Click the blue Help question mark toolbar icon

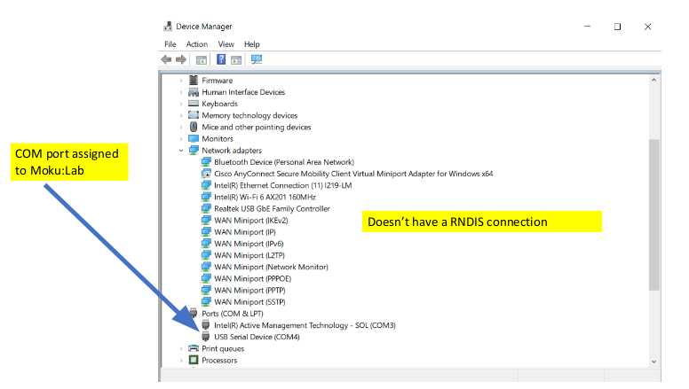click(221, 59)
